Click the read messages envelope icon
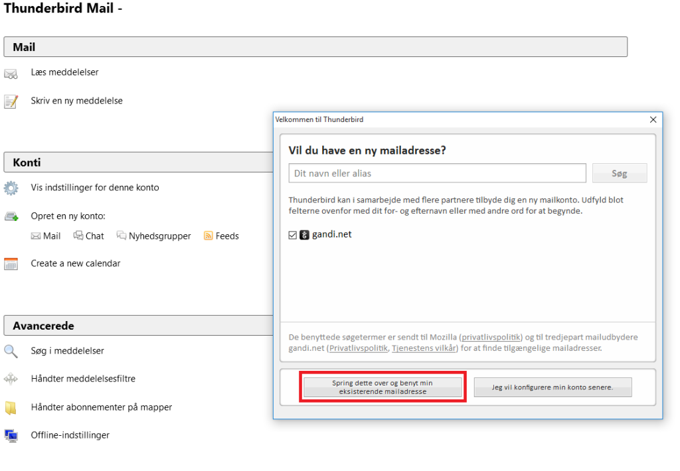This screenshot has width=680, height=471. 11,73
